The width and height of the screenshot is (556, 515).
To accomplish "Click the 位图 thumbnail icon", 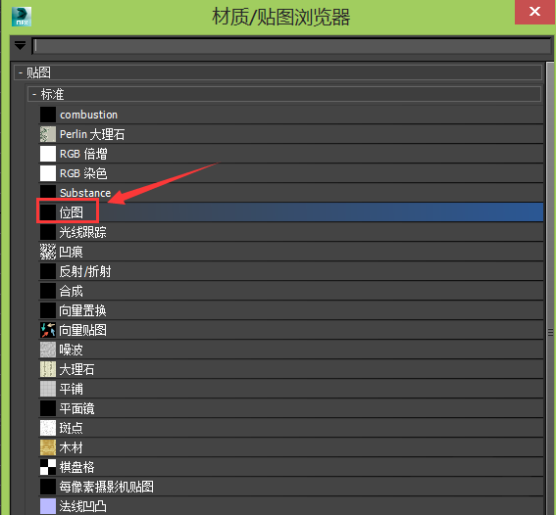I will click(x=48, y=212).
